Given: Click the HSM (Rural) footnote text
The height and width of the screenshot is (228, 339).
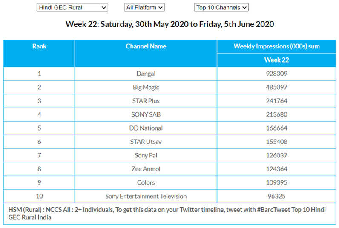Looking at the screenshot, I should coord(166,214).
